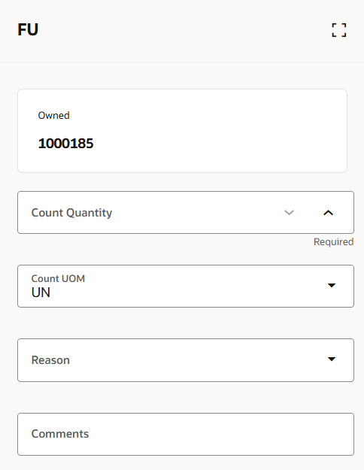This screenshot has width=364, height=470.
Task: Click the Count Quantity placeholder label
Action: 71,213
